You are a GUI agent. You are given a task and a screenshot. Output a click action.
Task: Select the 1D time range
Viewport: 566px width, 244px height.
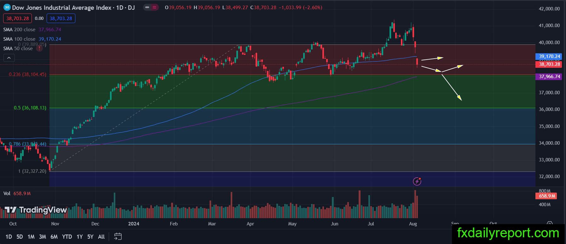coord(9,236)
